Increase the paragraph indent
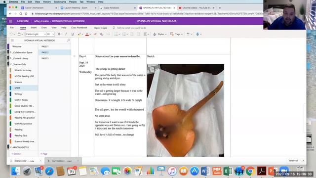Screen dimensions: 316x178 pos(138,34)
